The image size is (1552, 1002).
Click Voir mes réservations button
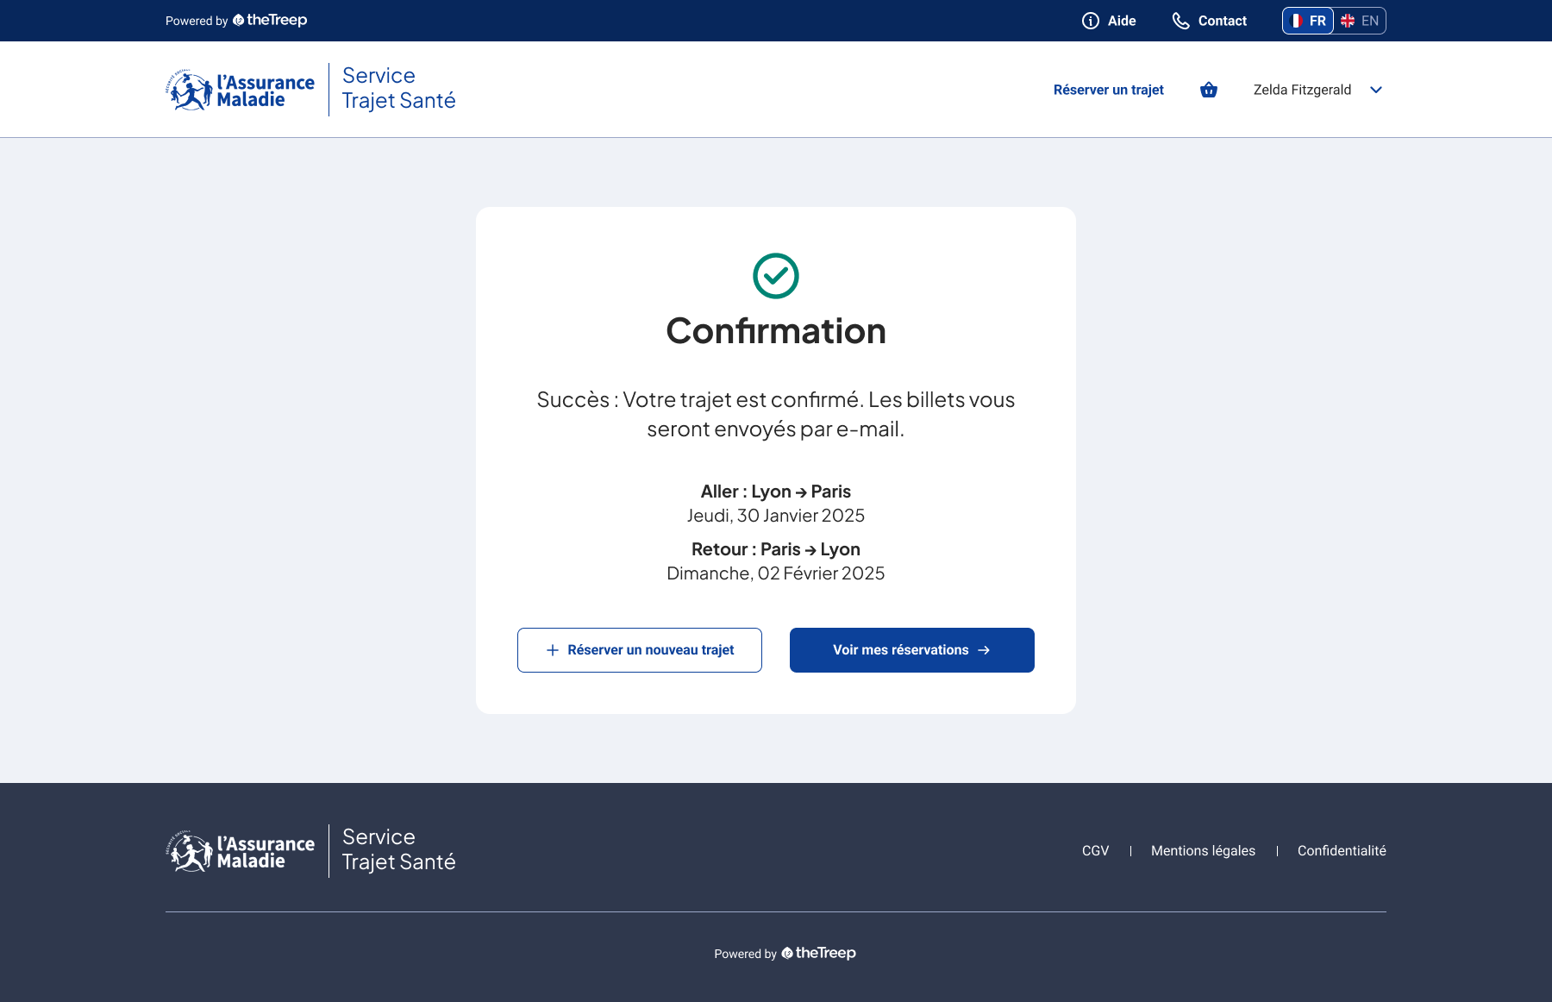pyautogui.click(x=912, y=650)
